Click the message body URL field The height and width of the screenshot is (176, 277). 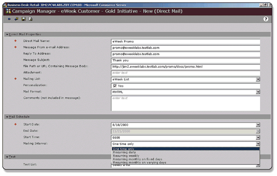185,67
